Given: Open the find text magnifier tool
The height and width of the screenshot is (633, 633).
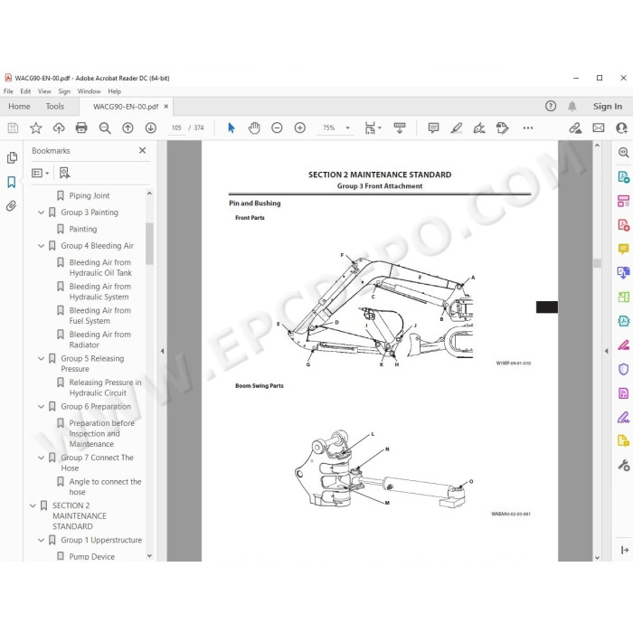Looking at the screenshot, I should pyautogui.click(x=105, y=128).
